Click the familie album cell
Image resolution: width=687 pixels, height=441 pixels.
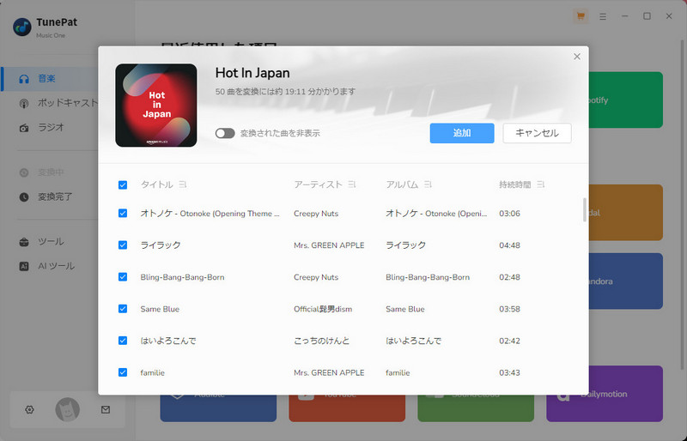(398, 372)
